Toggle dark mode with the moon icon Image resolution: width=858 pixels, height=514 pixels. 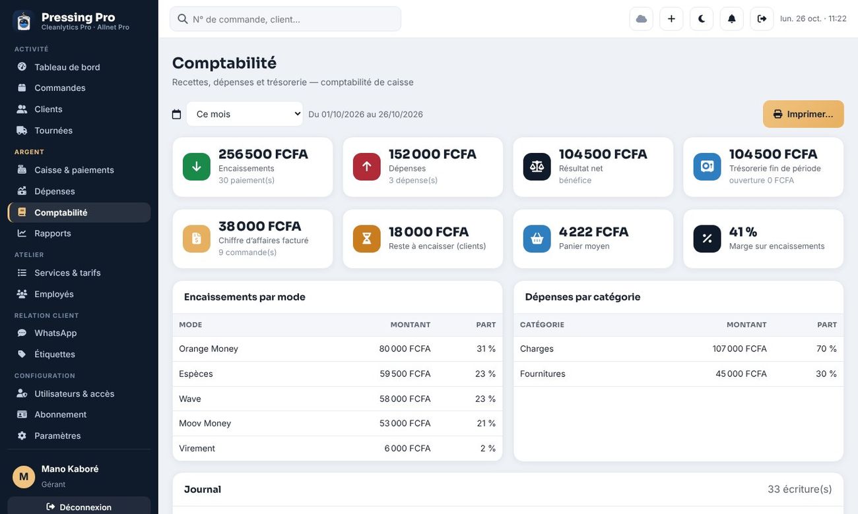[x=702, y=18]
